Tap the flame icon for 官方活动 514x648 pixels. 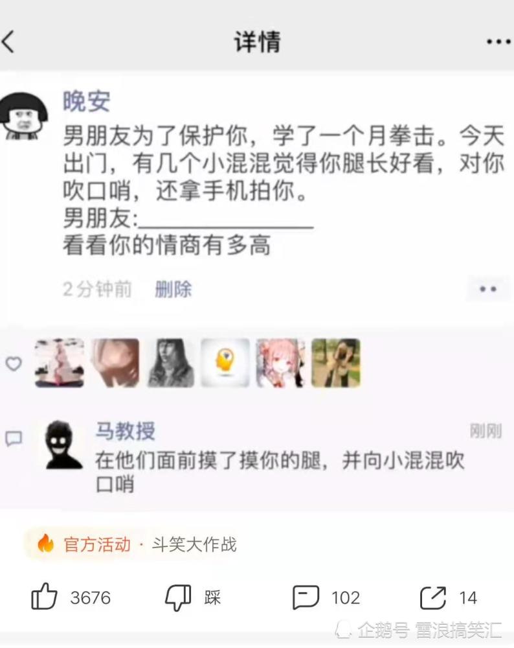point(45,544)
